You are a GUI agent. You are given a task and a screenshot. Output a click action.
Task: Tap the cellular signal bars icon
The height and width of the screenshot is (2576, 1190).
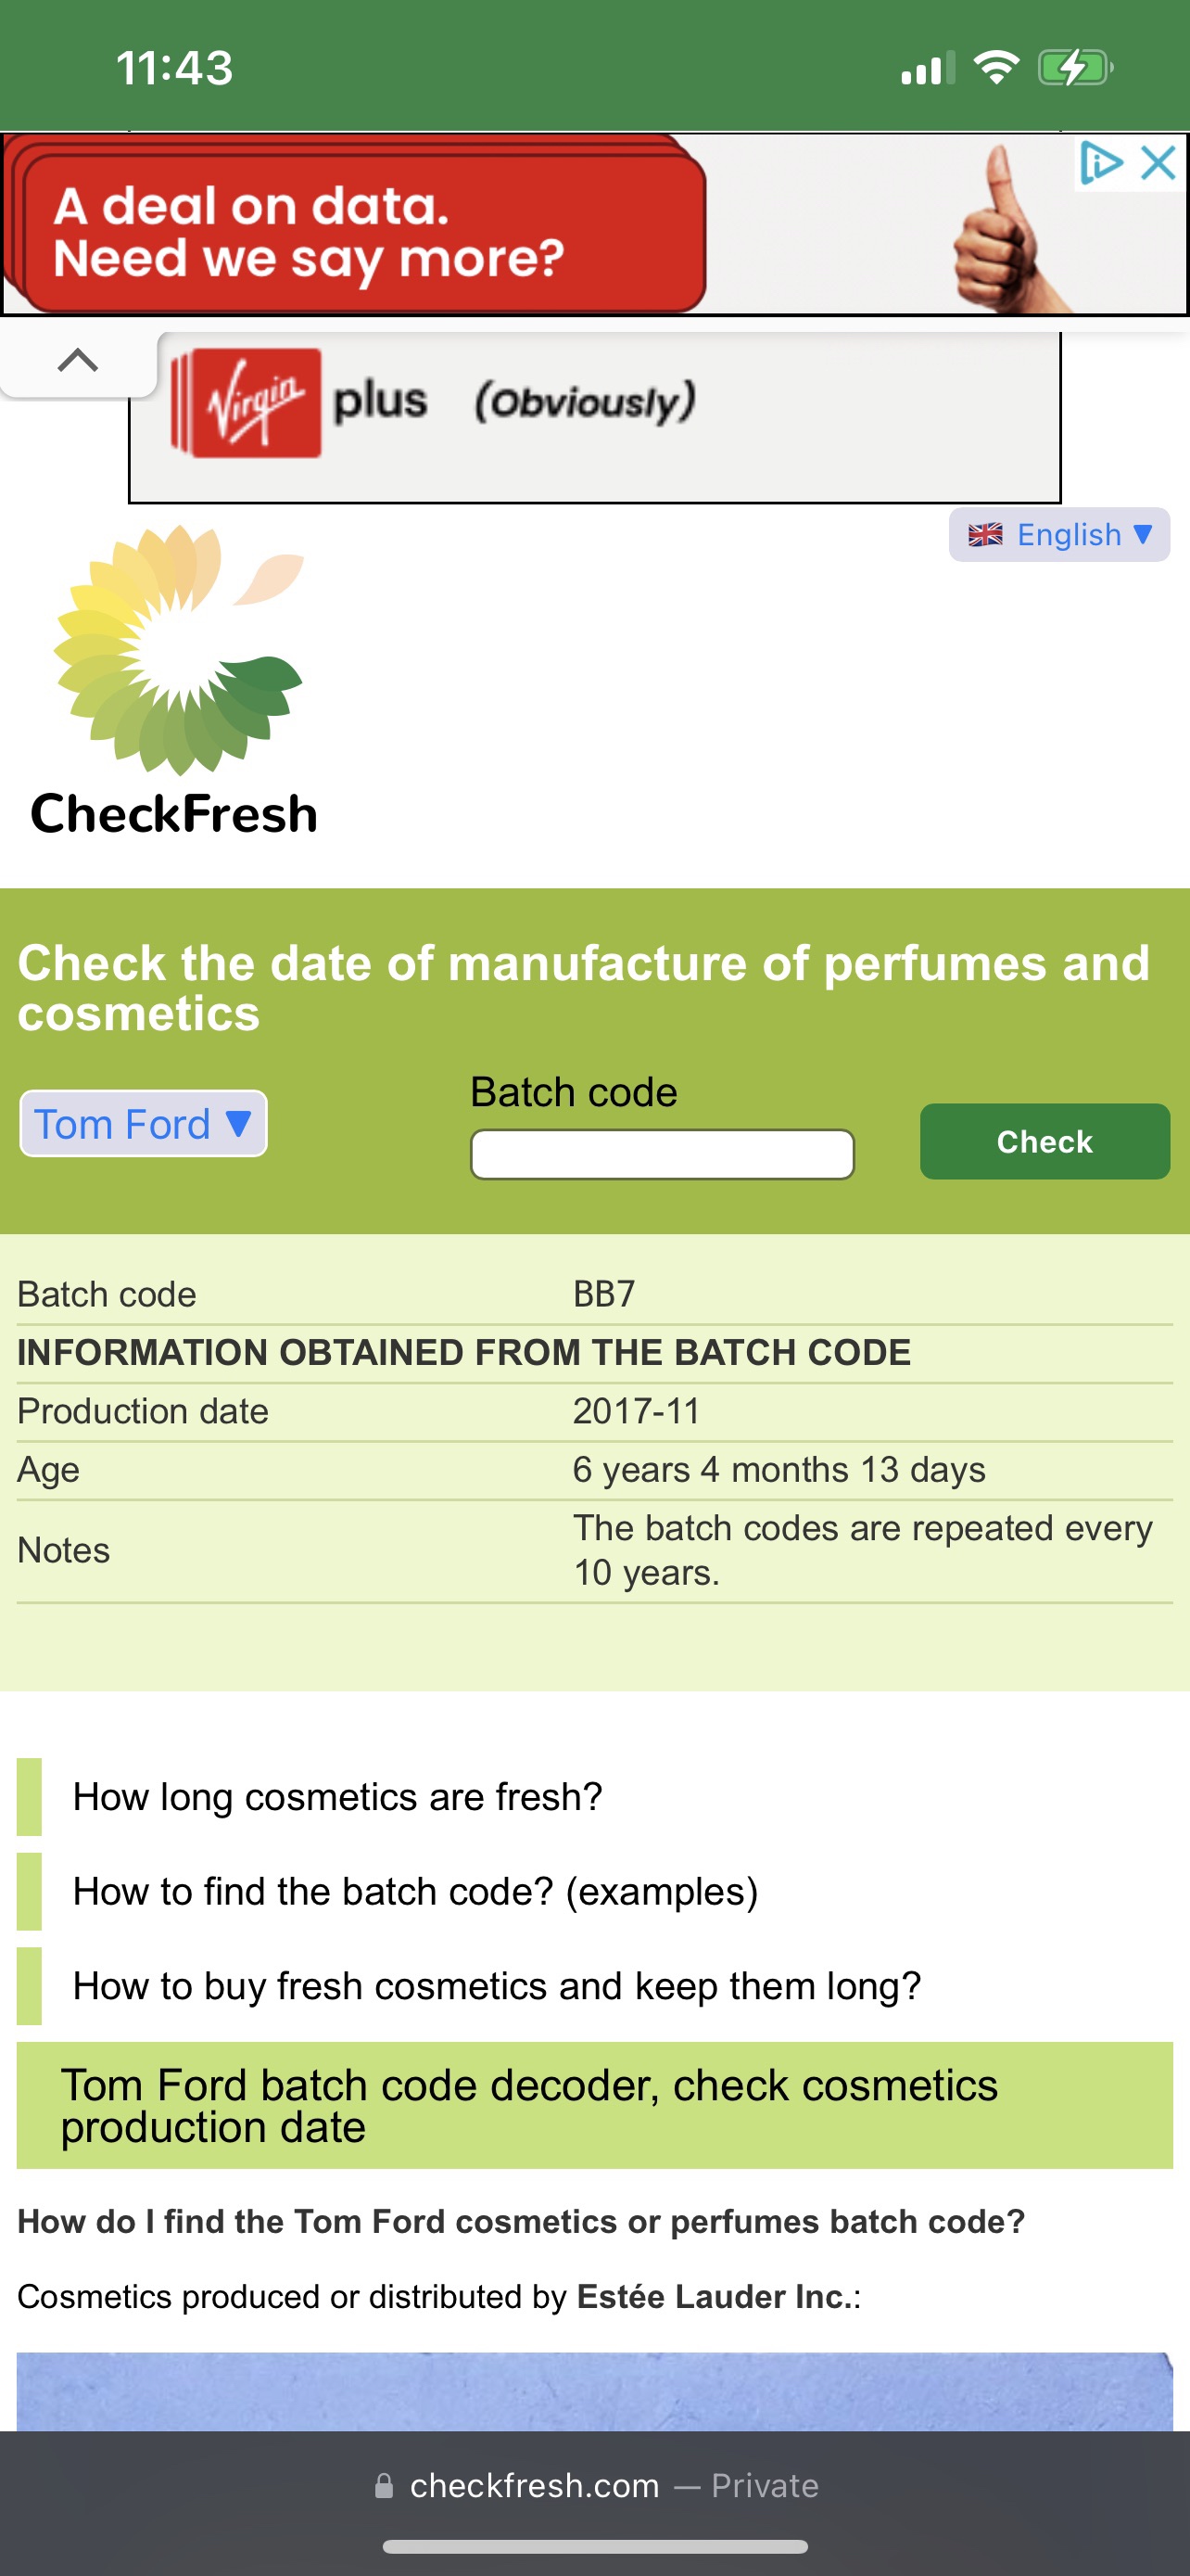pos(927,69)
